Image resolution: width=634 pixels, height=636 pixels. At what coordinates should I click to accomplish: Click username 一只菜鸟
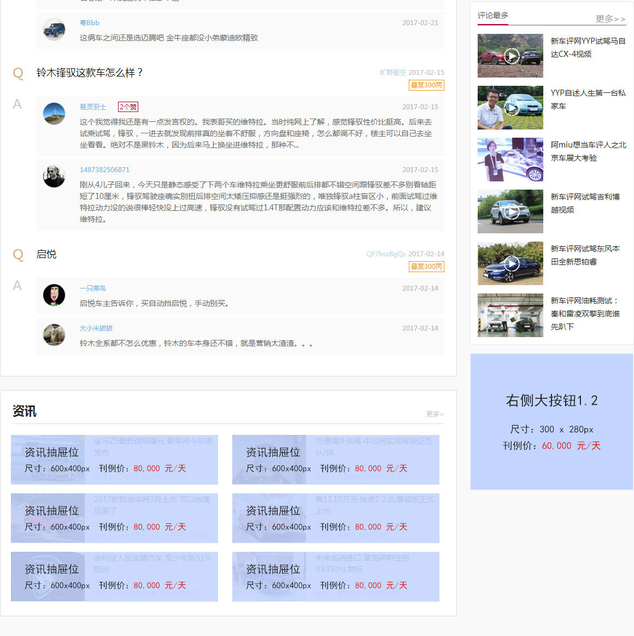click(x=92, y=288)
